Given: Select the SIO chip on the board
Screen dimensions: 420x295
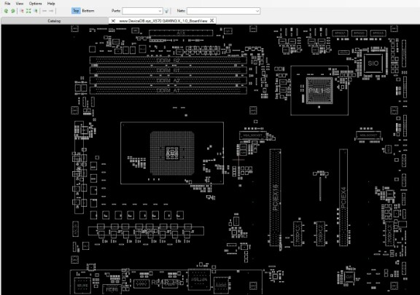Looking at the screenshot, I should pos(373,63).
